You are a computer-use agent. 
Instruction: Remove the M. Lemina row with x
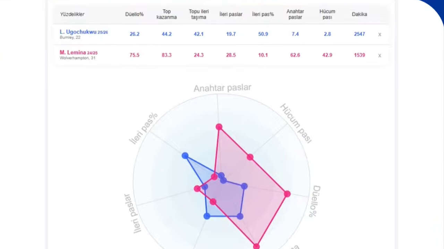click(x=379, y=55)
